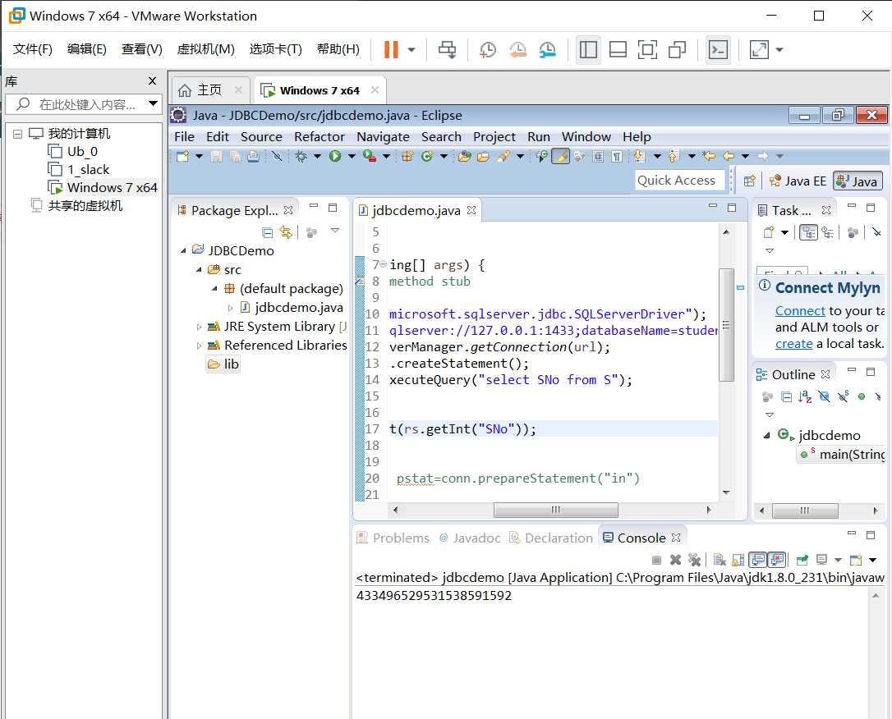
Task: Click the Previous Annotation icon
Action: click(674, 156)
